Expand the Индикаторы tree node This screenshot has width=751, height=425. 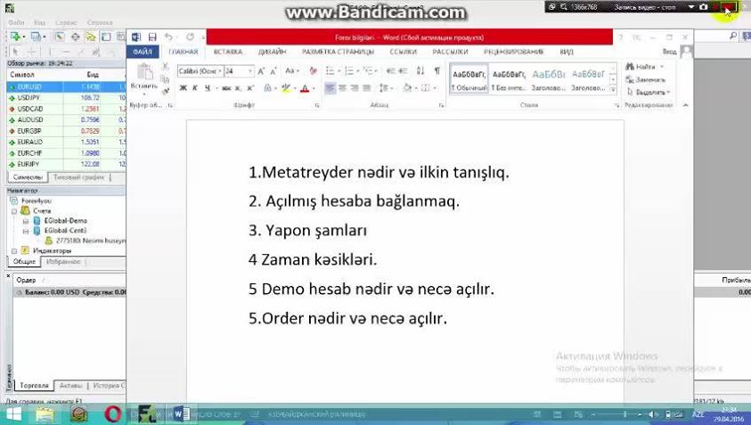click(14, 251)
